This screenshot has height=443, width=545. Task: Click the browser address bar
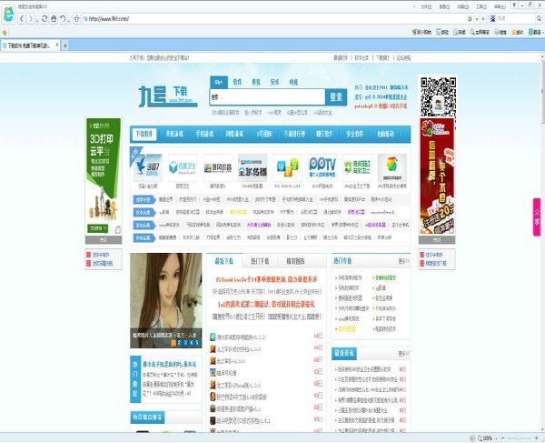coord(274,19)
